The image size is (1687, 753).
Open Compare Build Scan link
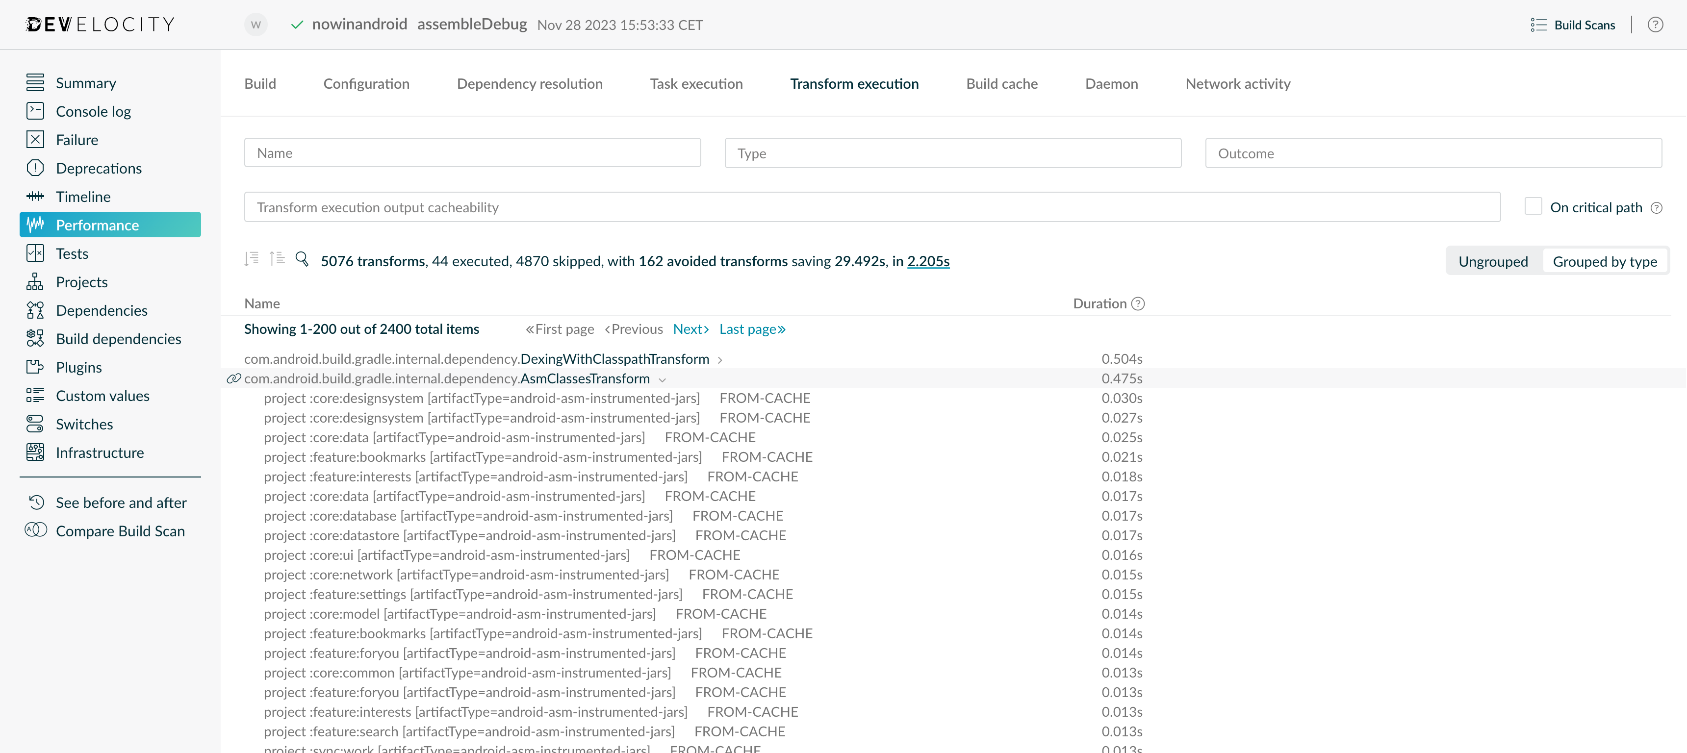point(120,530)
